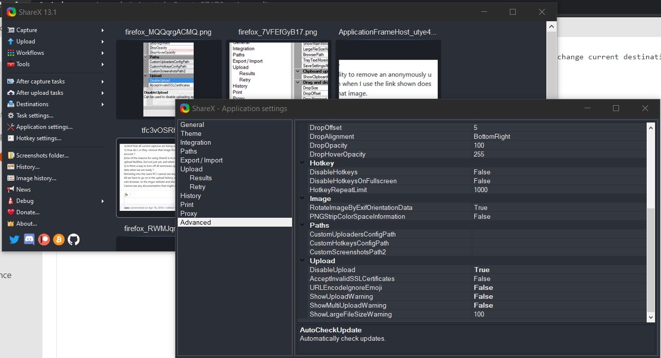Click the Capture camera icon
This screenshot has width=661, height=358.
pos(11,30)
